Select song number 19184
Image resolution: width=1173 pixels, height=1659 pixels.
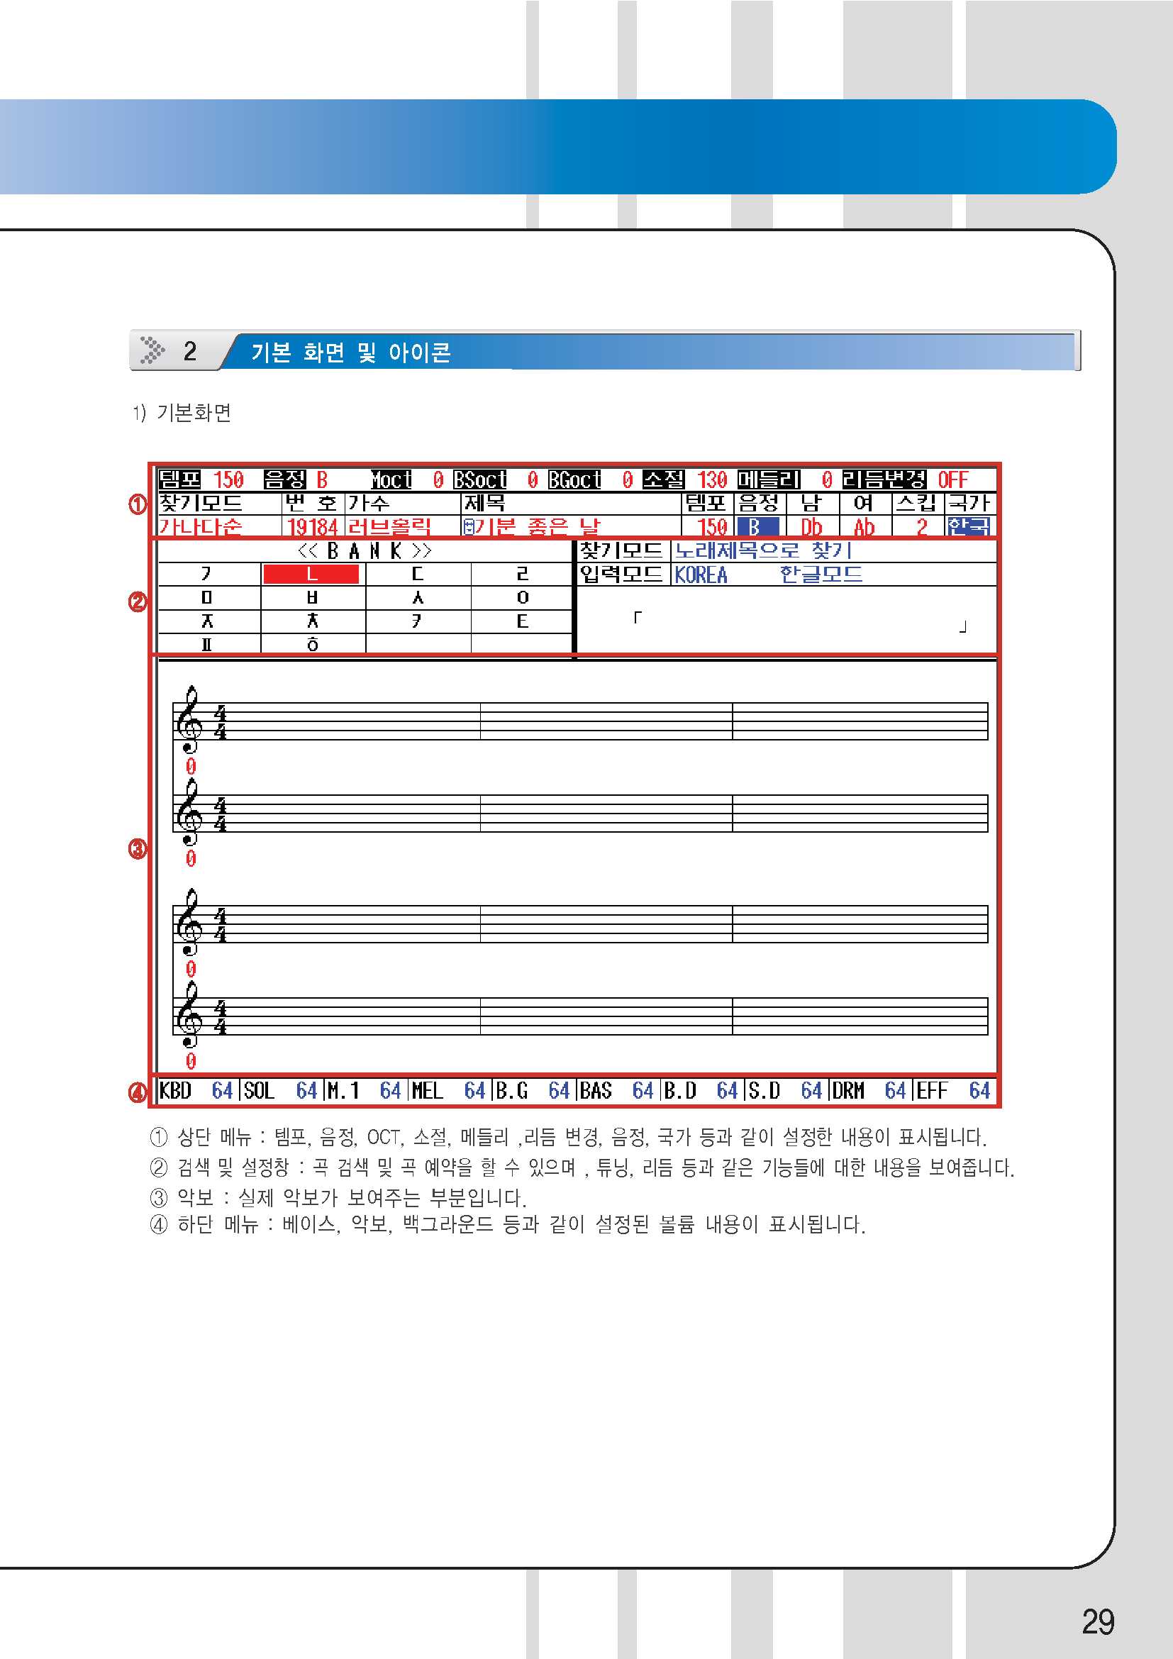coord(312,526)
